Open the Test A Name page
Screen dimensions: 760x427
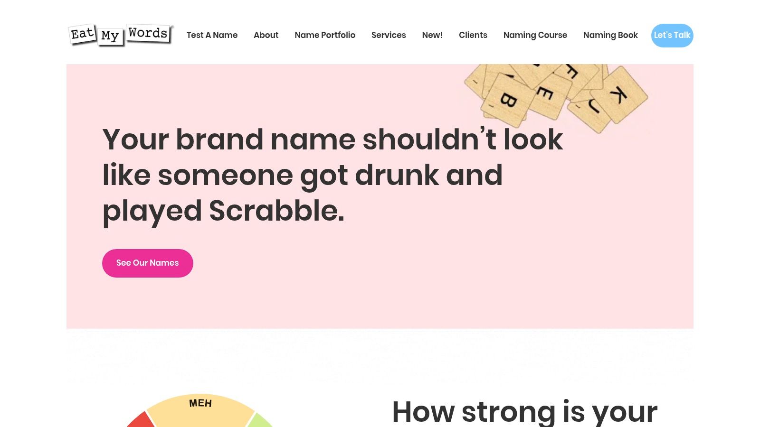coord(212,35)
